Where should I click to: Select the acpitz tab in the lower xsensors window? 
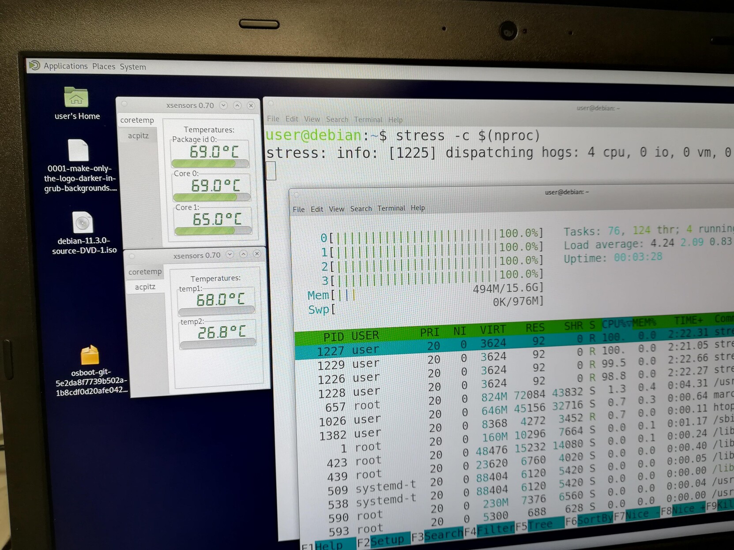click(145, 287)
